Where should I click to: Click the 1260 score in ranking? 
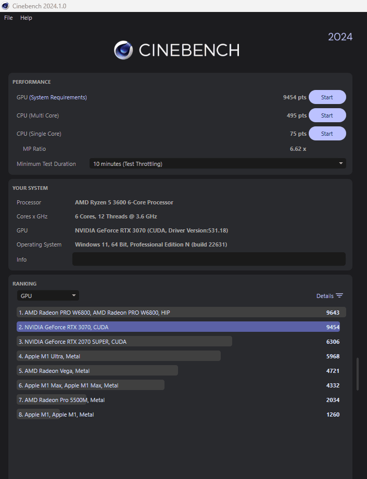pyautogui.click(x=333, y=415)
